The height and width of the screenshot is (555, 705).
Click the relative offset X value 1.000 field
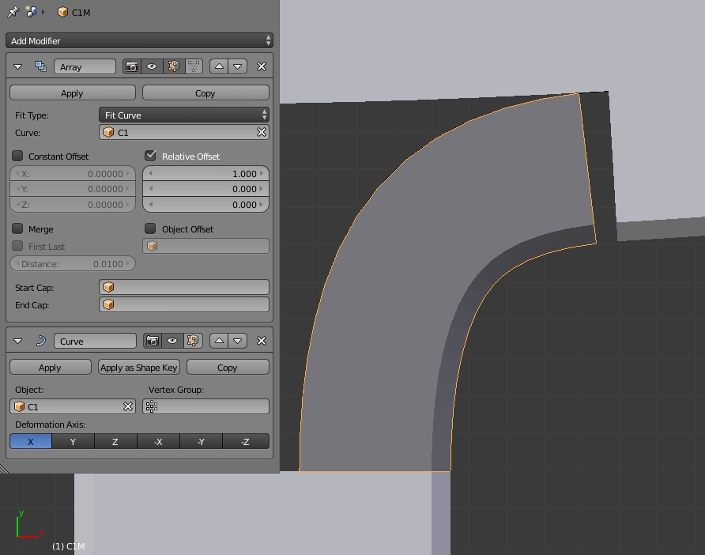pyautogui.click(x=205, y=173)
